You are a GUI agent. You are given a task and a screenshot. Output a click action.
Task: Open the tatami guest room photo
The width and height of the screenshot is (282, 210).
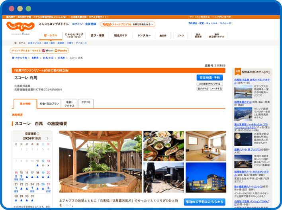206,146
